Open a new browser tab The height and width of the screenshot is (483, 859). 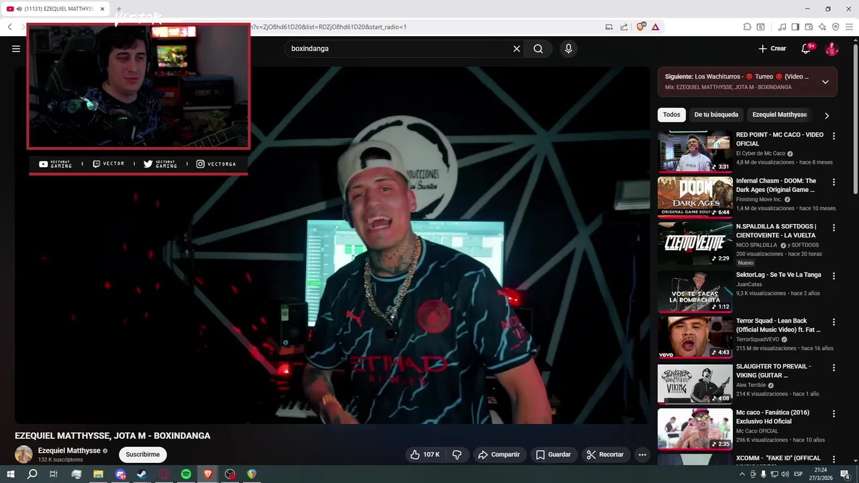pos(119,9)
